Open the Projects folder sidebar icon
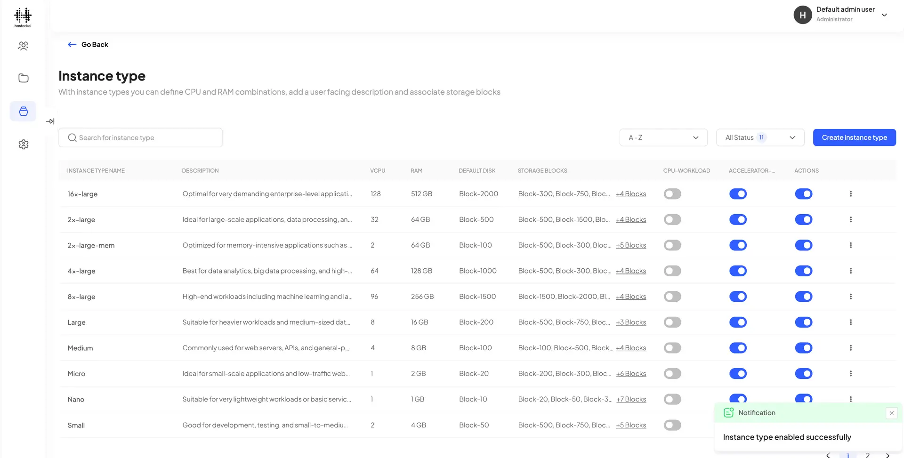The width and height of the screenshot is (904, 458). pyautogui.click(x=23, y=78)
